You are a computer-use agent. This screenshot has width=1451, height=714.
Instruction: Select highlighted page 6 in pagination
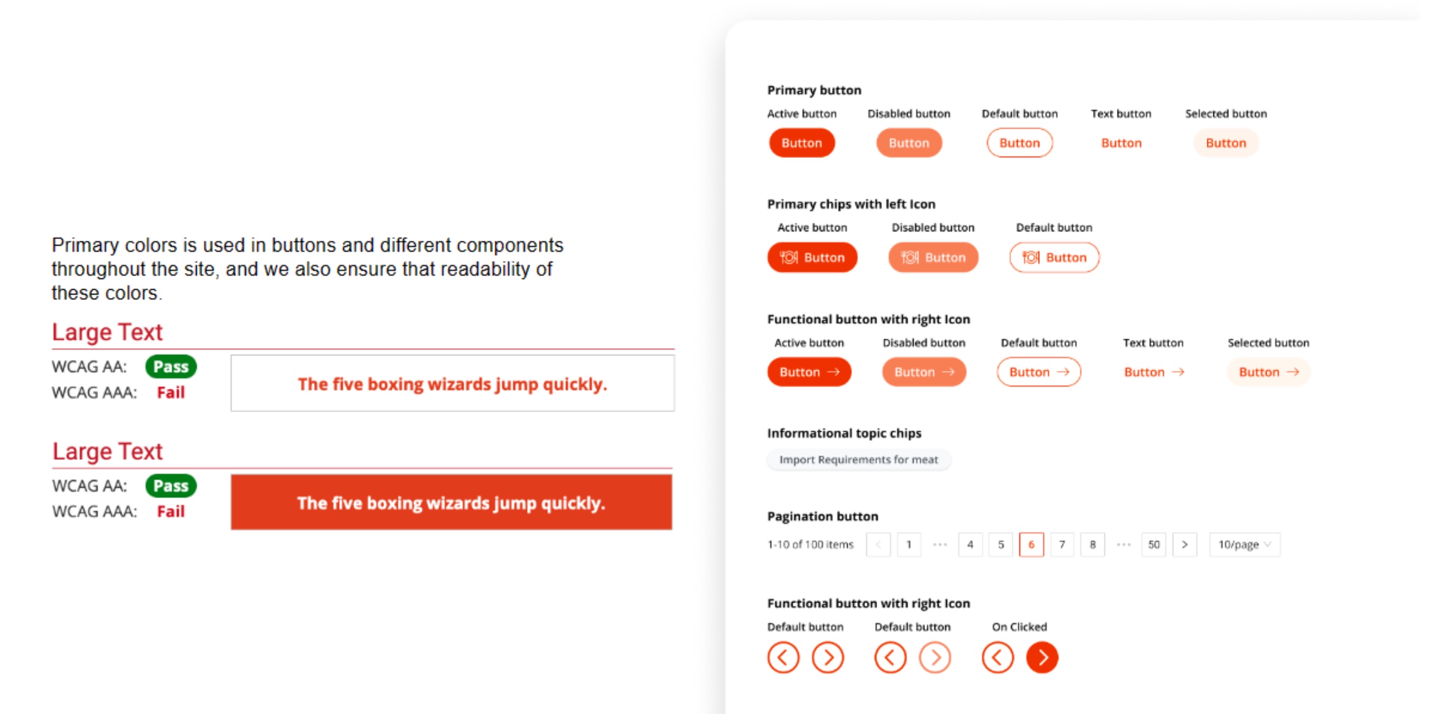[1031, 544]
